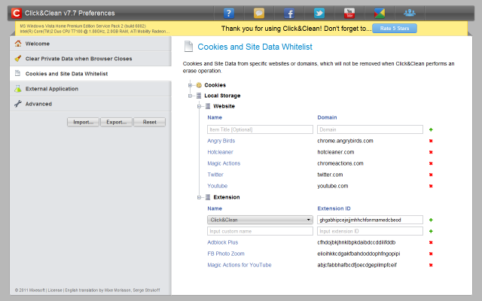Collapse the Extension tree node

199,197
